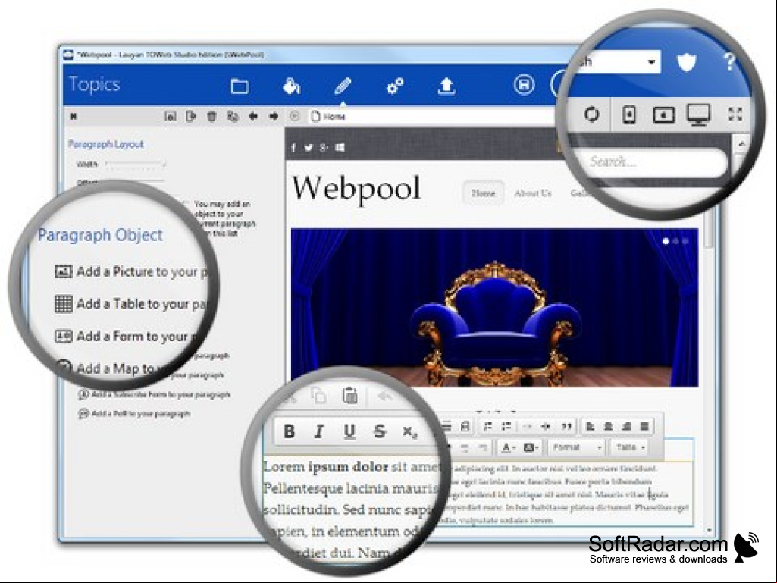
Task: Align text right in editor toolbar
Action: pos(626,426)
